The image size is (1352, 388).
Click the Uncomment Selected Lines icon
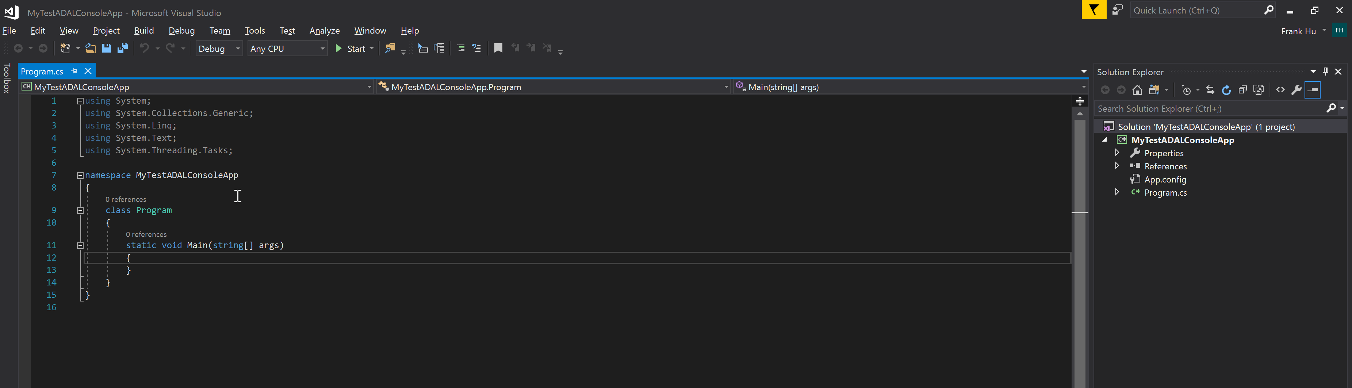pyautogui.click(x=476, y=48)
